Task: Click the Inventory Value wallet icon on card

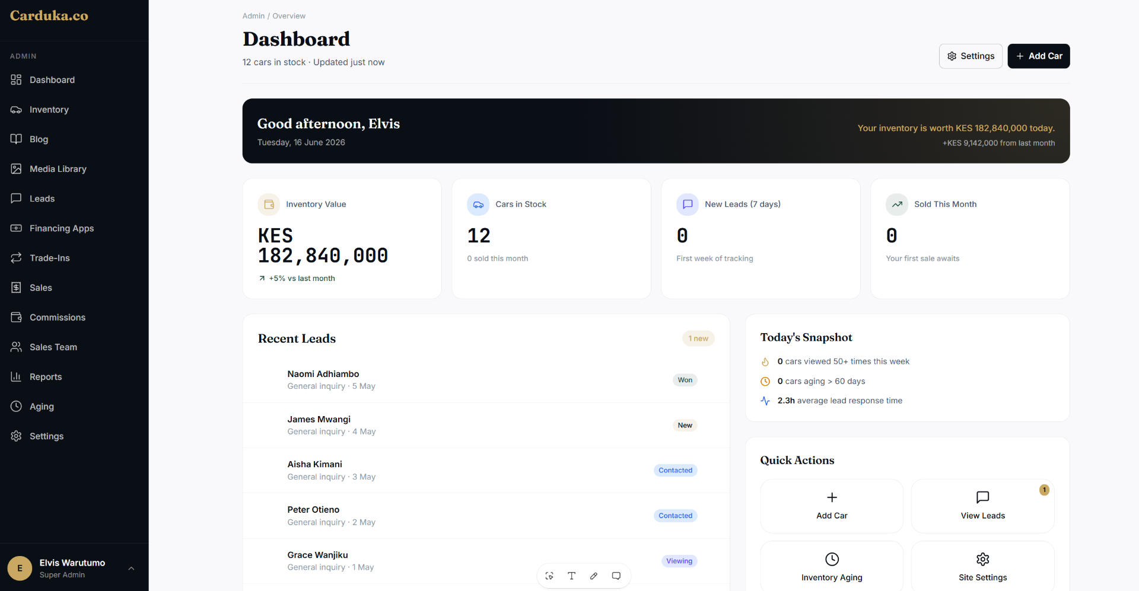Action: pos(269,205)
